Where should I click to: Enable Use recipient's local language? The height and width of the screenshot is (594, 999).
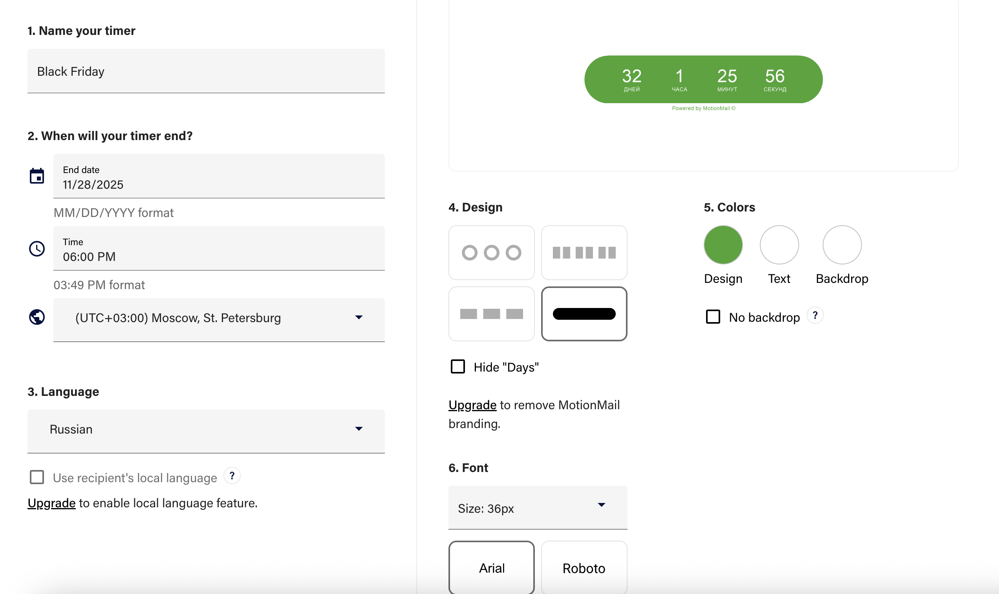click(x=37, y=477)
